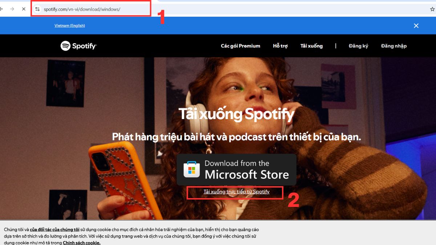Bookmark this page with the star icon
This screenshot has width=436, height=245.
point(432,9)
